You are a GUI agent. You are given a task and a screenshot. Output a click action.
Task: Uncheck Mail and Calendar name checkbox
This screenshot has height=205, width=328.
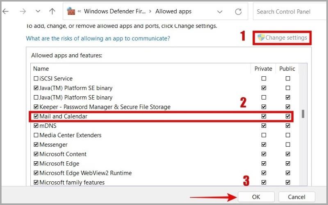coord(36,116)
